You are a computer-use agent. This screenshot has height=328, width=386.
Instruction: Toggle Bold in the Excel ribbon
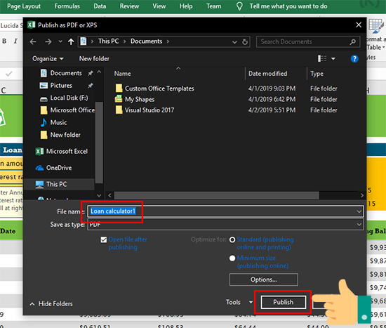pyautogui.click(x=4, y=41)
